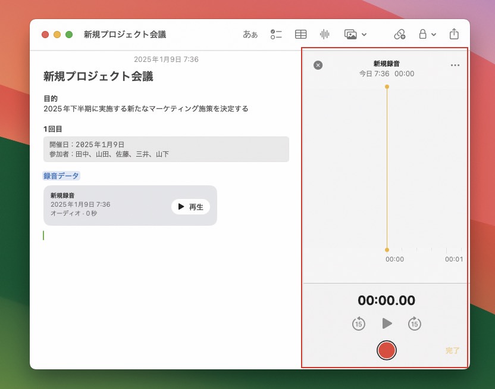Click the 録音データ highlighted text
This screenshot has height=389, width=495.
(x=61, y=176)
